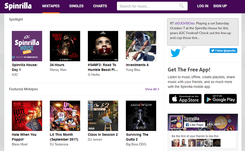Click the Facebook Like Page button

pos(195,125)
